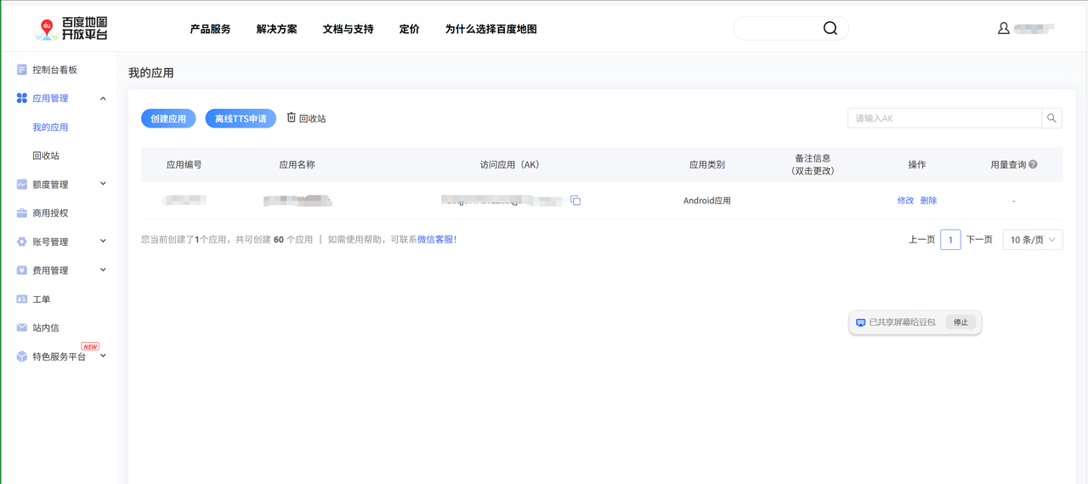Click the 回收站 trash can icon
Screen dimensions: 1088x484
[x=292, y=117]
